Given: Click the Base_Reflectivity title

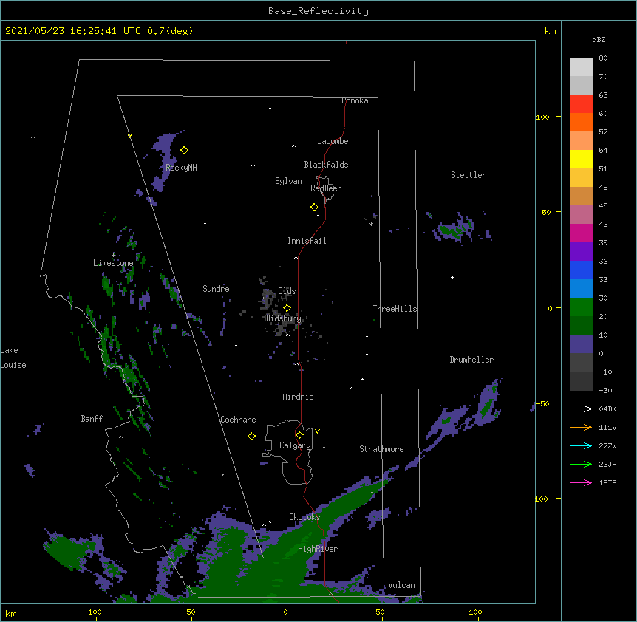Looking at the screenshot, I should click(318, 11).
